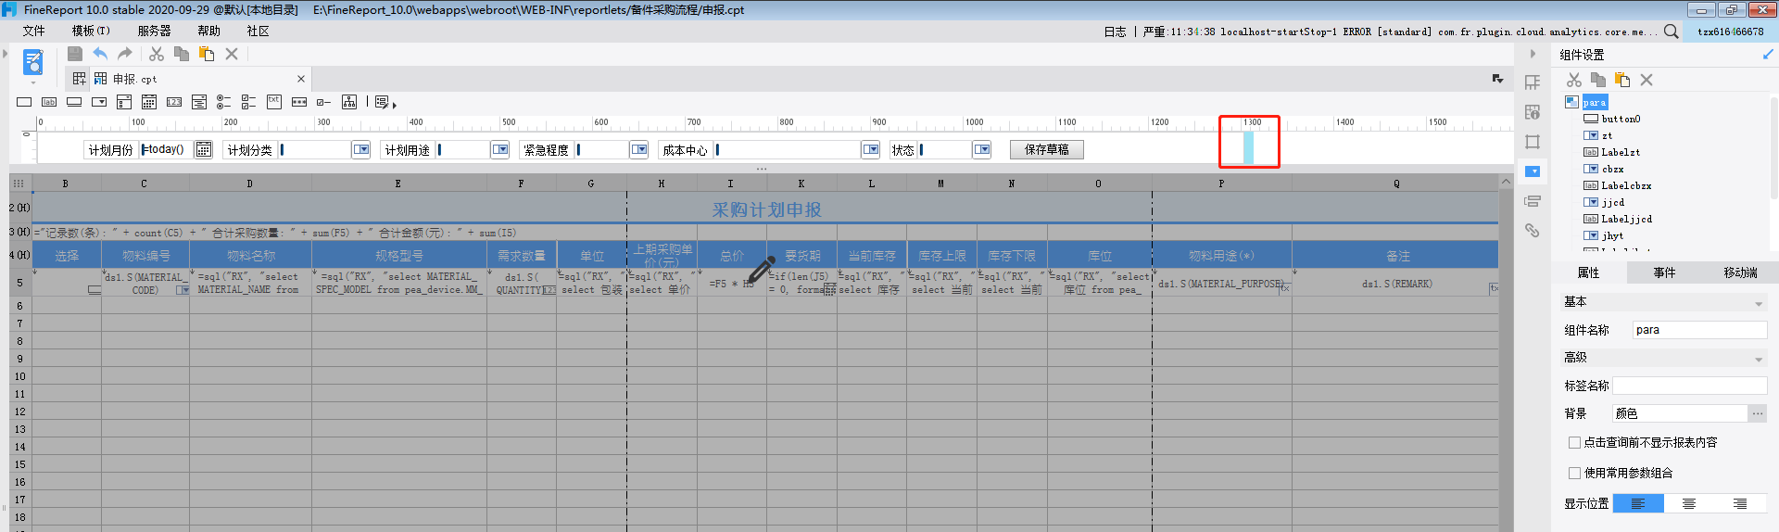Save the template with the floppy disk icon
1779x532 pixels.
75,54
